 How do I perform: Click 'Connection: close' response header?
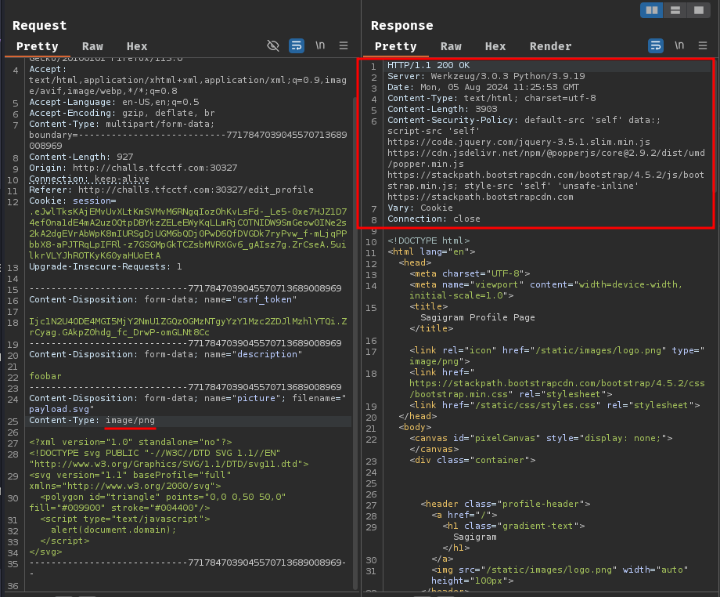(434, 219)
